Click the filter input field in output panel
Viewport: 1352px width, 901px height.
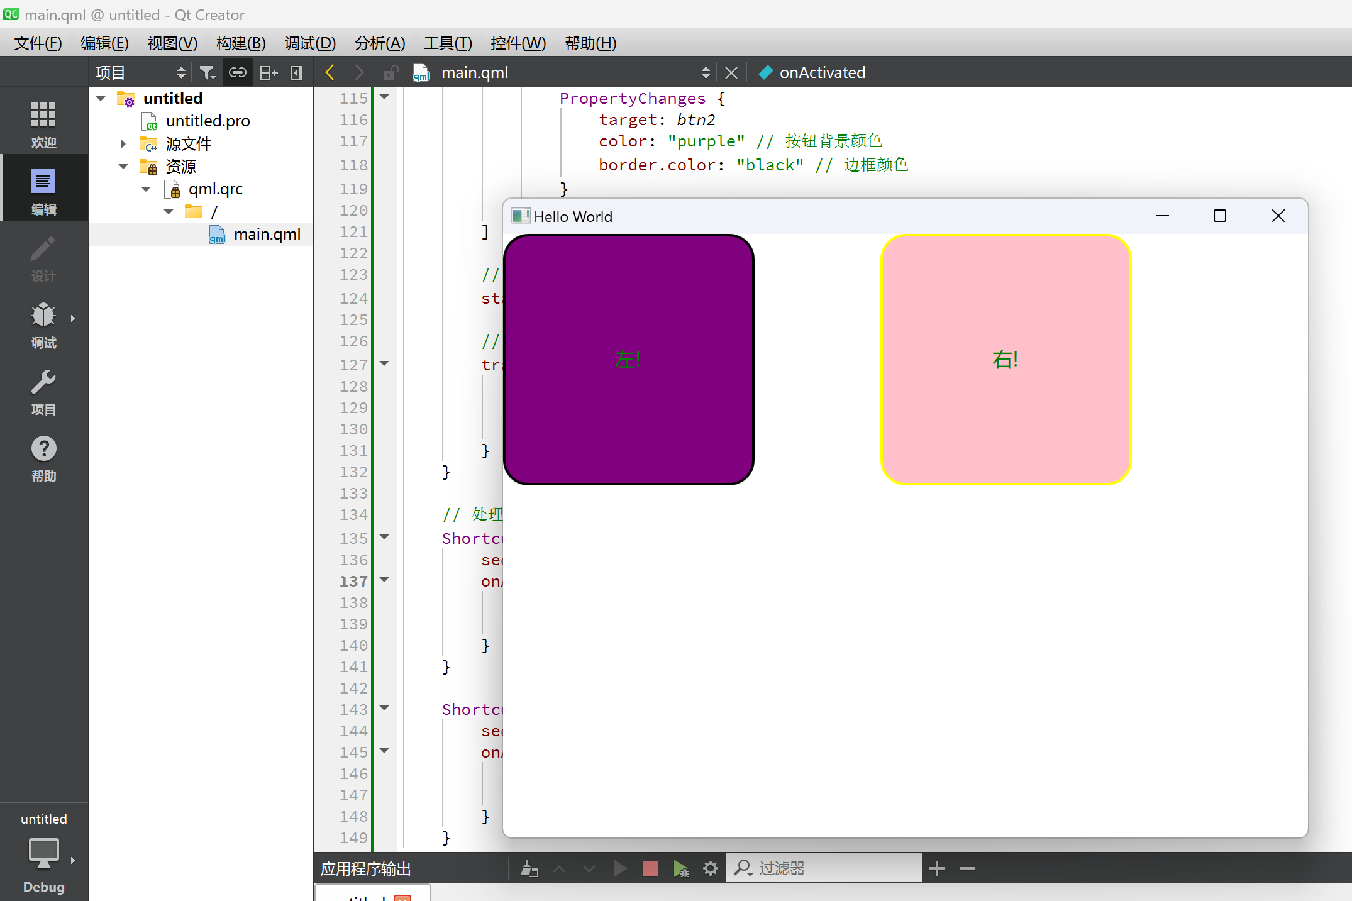824,867
